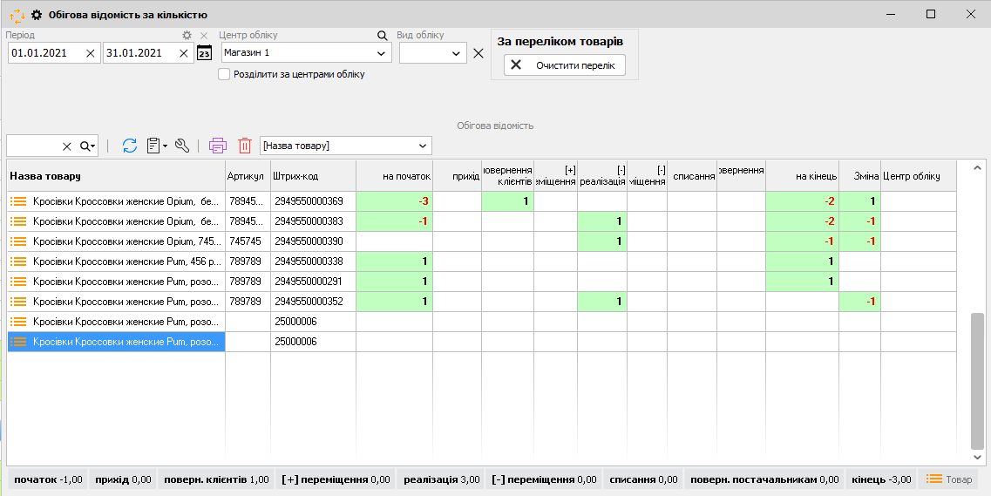Toggle Розділити за центрами обліку checkbox
Viewport: 991px width, 496px height.
click(x=225, y=74)
